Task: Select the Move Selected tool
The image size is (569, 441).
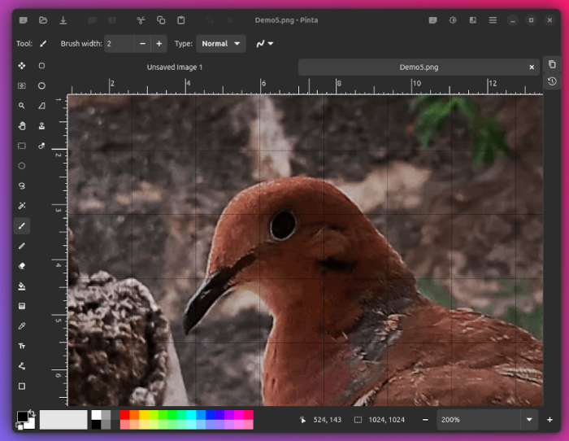Action: 22,66
